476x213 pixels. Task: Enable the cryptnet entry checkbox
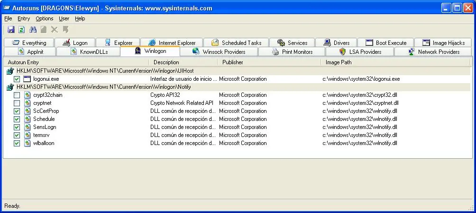(x=17, y=103)
